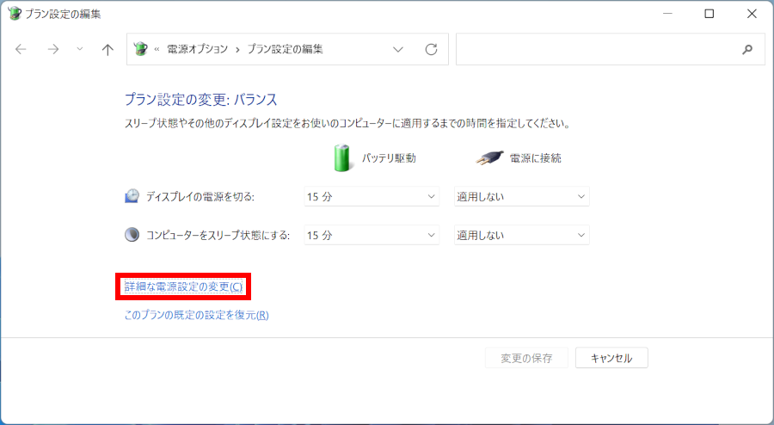This screenshot has height=425, width=774.
Task: Click the title bar power plan icon
Action: coord(15,13)
